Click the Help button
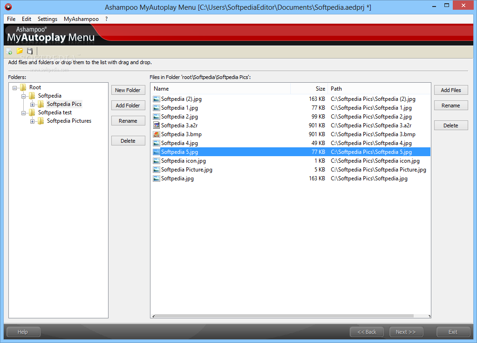477x343 pixels. [x=23, y=332]
